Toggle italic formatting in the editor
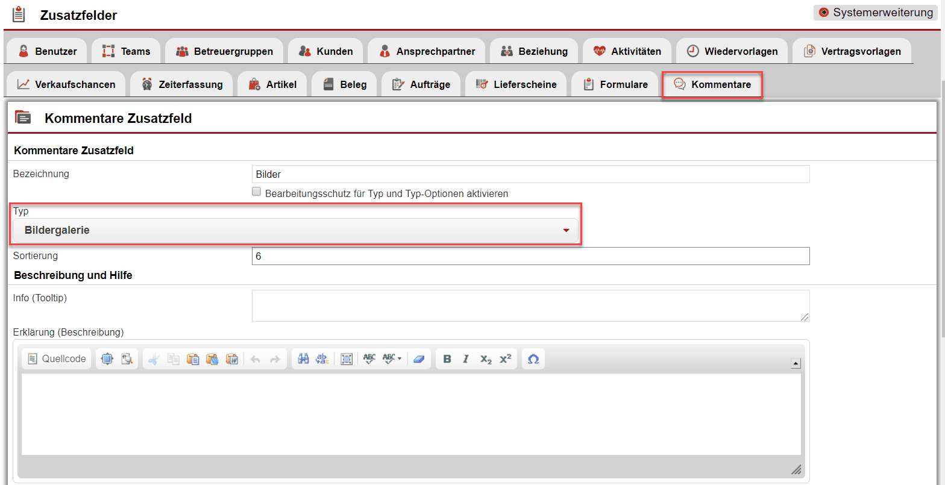The height and width of the screenshot is (485, 945). [x=466, y=359]
